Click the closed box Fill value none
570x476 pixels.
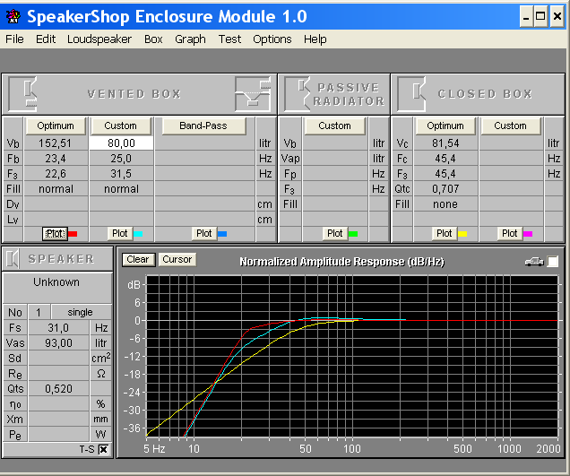[x=445, y=204]
